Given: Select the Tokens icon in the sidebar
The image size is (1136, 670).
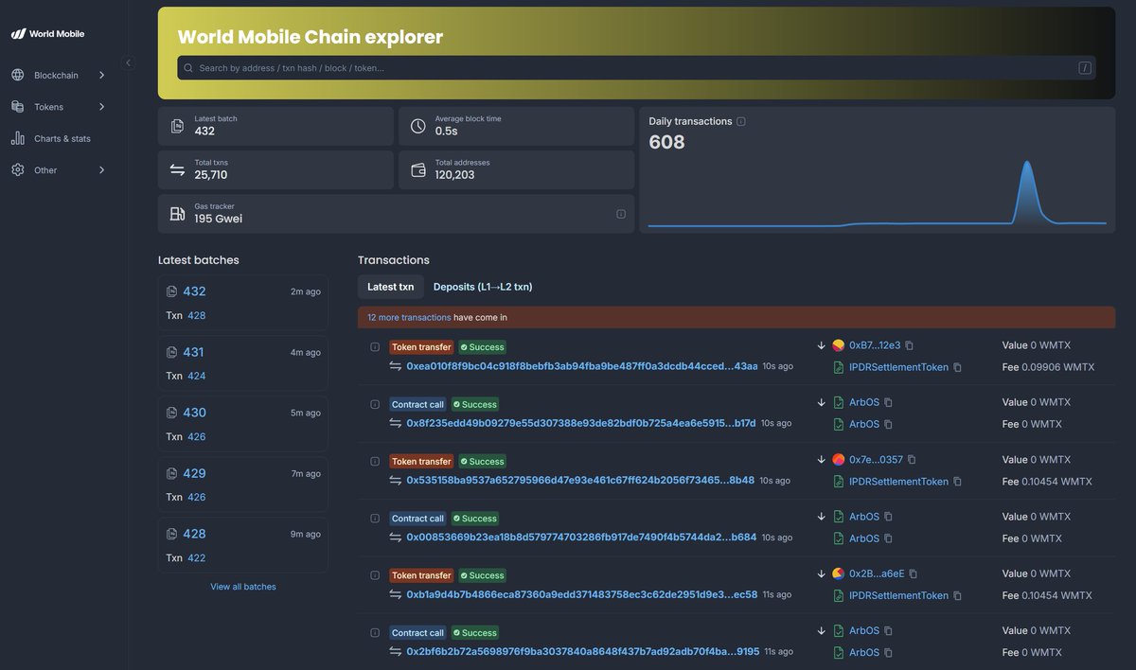Looking at the screenshot, I should 16,106.
